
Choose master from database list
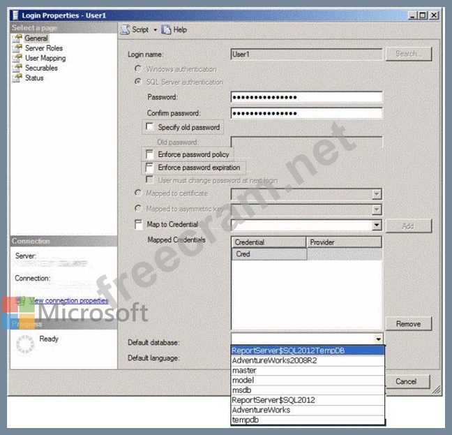pos(308,370)
